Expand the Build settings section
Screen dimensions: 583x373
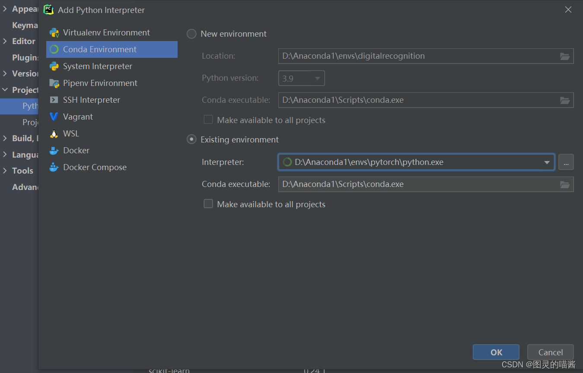[5, 138]
